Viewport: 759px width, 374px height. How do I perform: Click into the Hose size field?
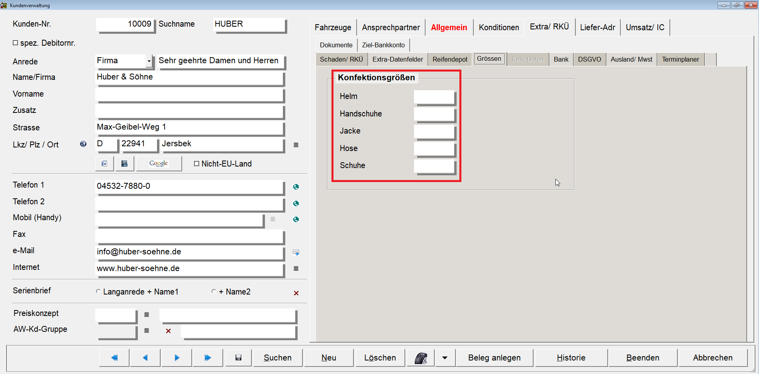click(x=434, y=149)
